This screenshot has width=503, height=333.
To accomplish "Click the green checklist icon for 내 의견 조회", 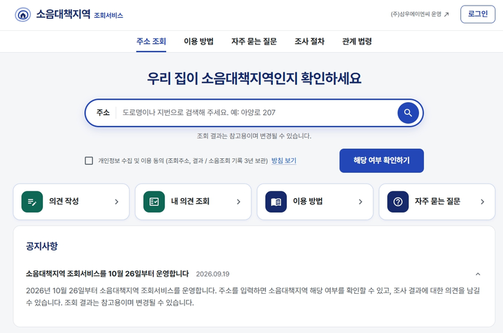I will click(154, 202).
